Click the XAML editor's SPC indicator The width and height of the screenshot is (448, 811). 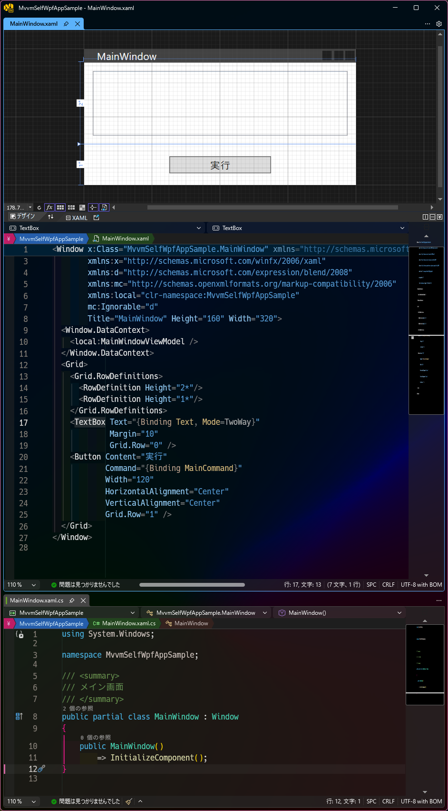tap(371, 585)
